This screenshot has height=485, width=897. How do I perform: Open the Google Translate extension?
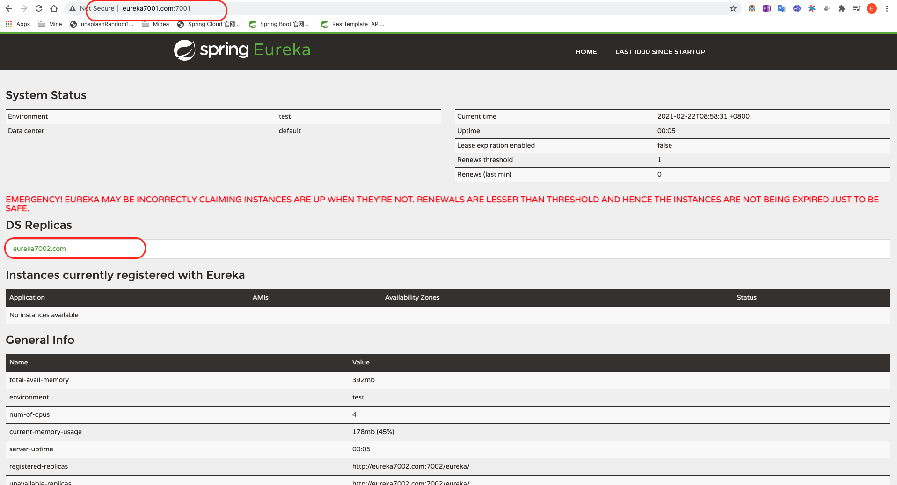781,8
